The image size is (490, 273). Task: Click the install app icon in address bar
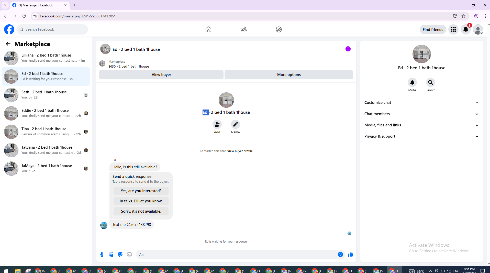tap(455, 16)
